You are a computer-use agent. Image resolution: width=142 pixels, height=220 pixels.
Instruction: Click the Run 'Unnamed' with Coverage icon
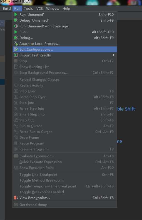pyautogui.click(x=16, y=26)
